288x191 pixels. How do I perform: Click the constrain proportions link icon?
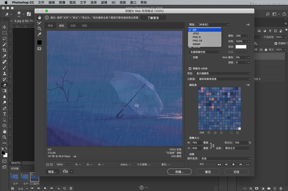tap(214, 145)
